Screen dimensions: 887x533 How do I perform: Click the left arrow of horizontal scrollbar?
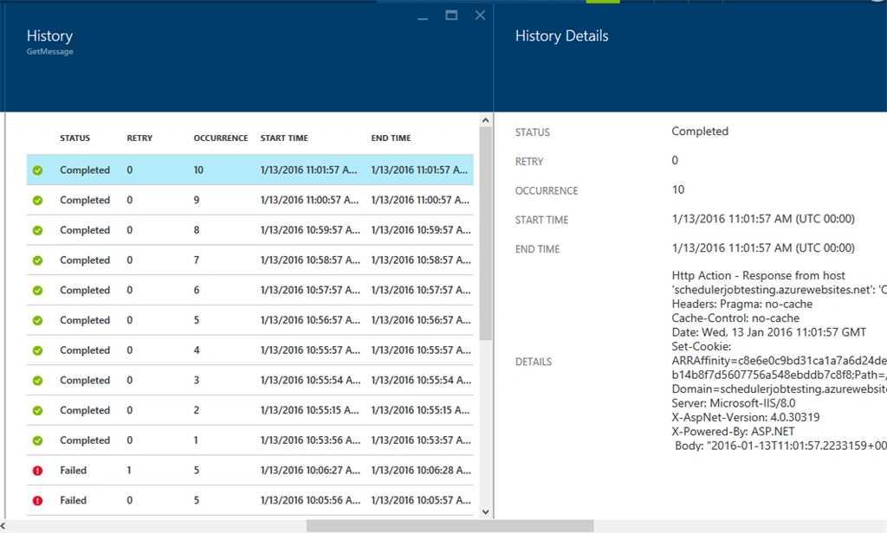click(3, 526)
